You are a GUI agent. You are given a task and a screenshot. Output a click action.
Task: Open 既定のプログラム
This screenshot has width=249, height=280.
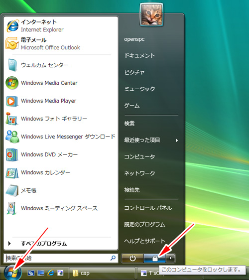[144, 224]
